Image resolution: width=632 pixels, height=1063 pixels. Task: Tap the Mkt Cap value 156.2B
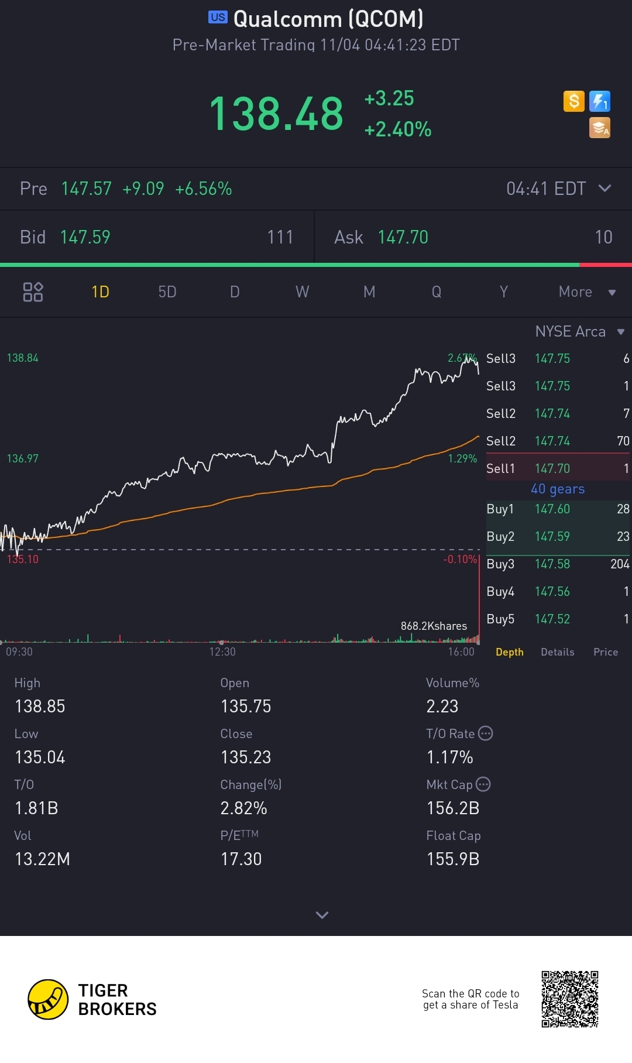click(x=453, y=808)
